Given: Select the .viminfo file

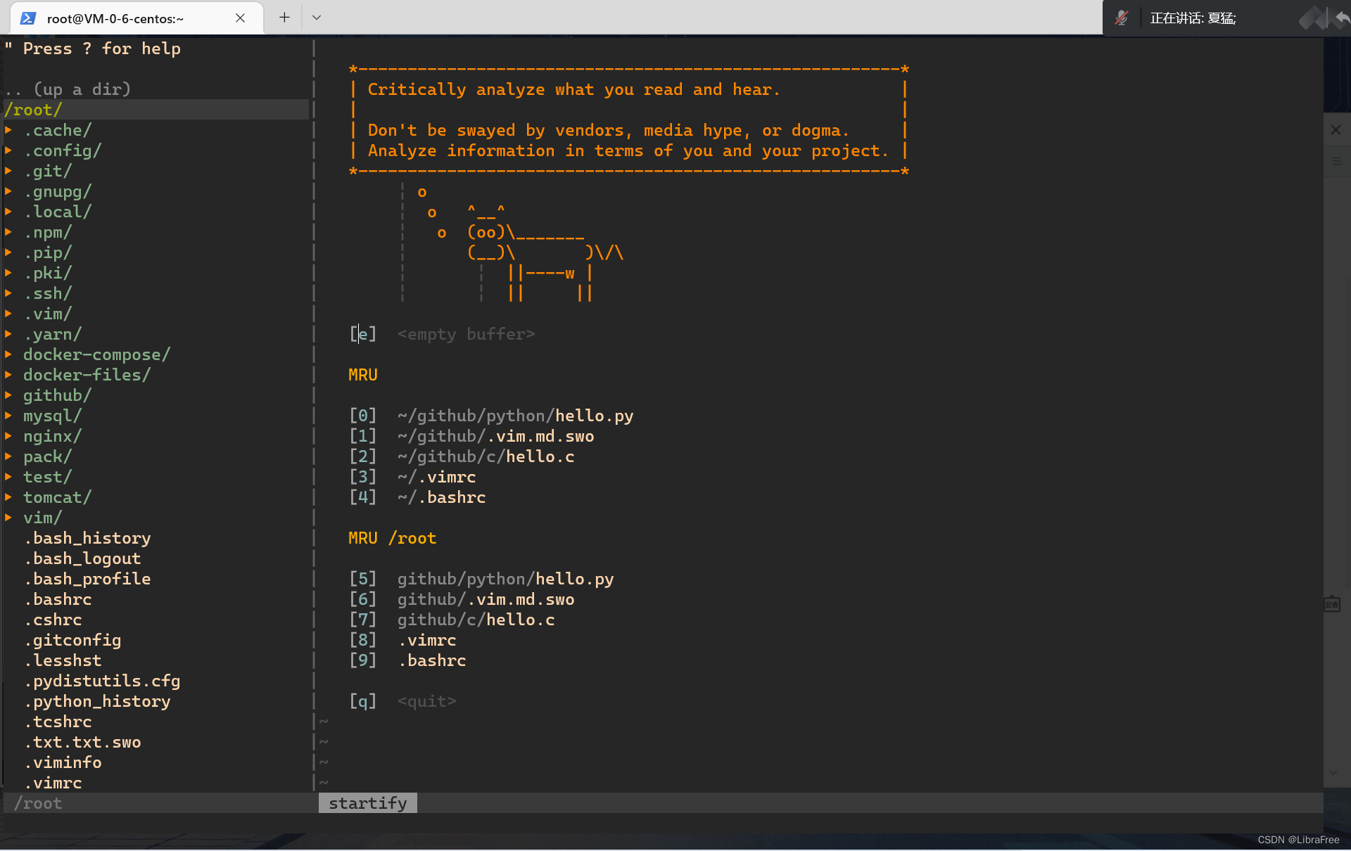Looking at the screenshot, I should point(63,762).
